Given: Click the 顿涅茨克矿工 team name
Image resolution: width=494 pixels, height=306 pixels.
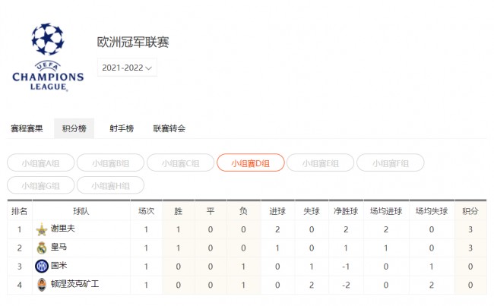Looking at the screenshot, I should [x=75, y=284].
